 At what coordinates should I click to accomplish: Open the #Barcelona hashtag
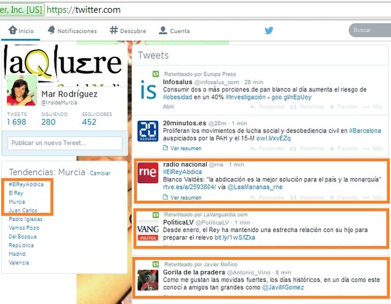pyautogui.click(x=365, y=131)
